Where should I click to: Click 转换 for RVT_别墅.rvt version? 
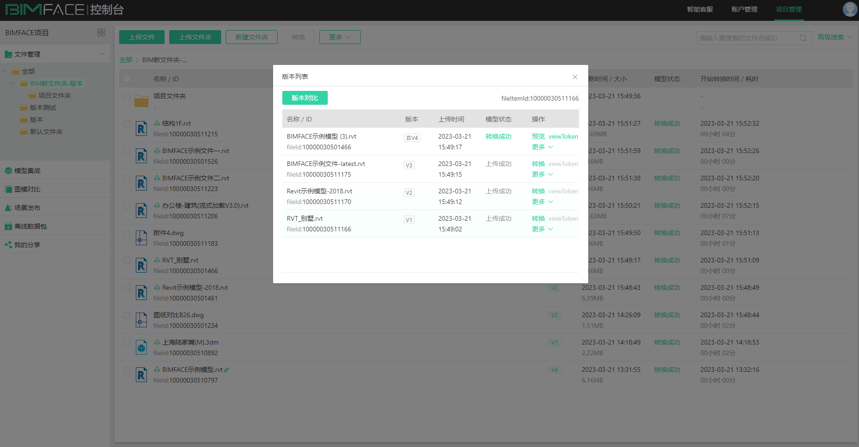(538, 218)
